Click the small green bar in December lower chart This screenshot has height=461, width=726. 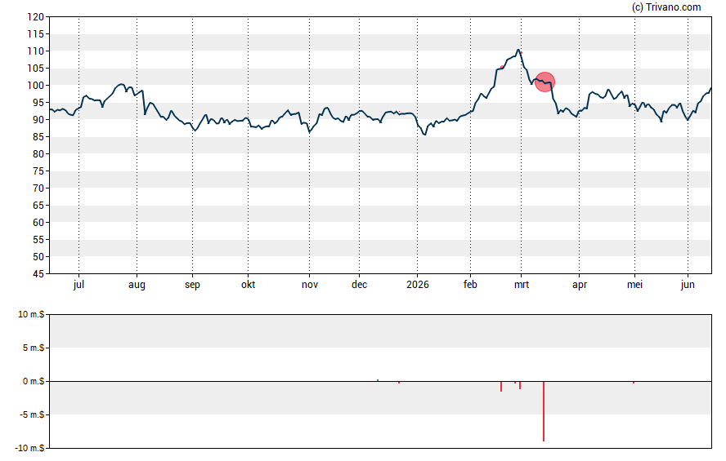pos(378,380)
